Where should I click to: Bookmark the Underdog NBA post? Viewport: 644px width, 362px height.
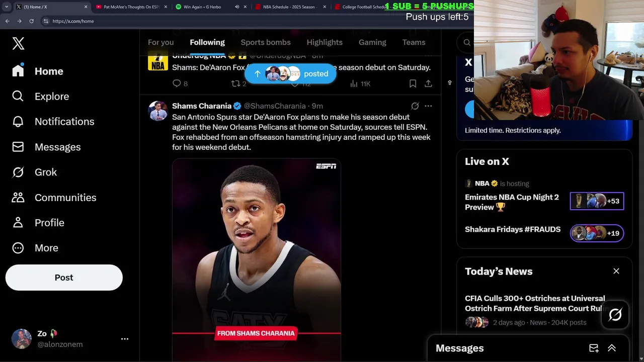pos(413,83)
